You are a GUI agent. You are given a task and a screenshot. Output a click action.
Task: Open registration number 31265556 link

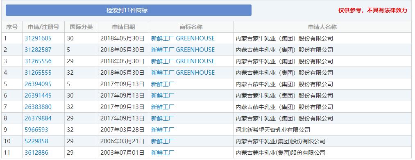tap(38, 61)
